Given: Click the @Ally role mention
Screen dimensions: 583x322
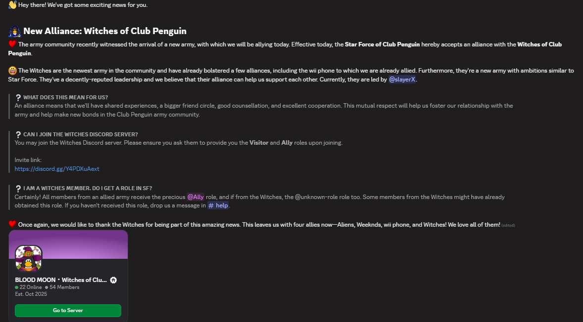Looking at the screenshot, I should point(195,197).
